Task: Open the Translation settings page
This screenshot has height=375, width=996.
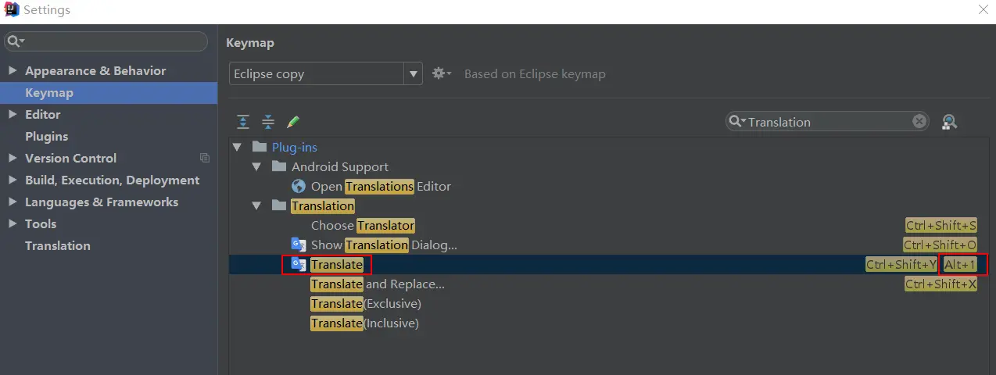Action: pyautogui.click(x=57, y=245)
